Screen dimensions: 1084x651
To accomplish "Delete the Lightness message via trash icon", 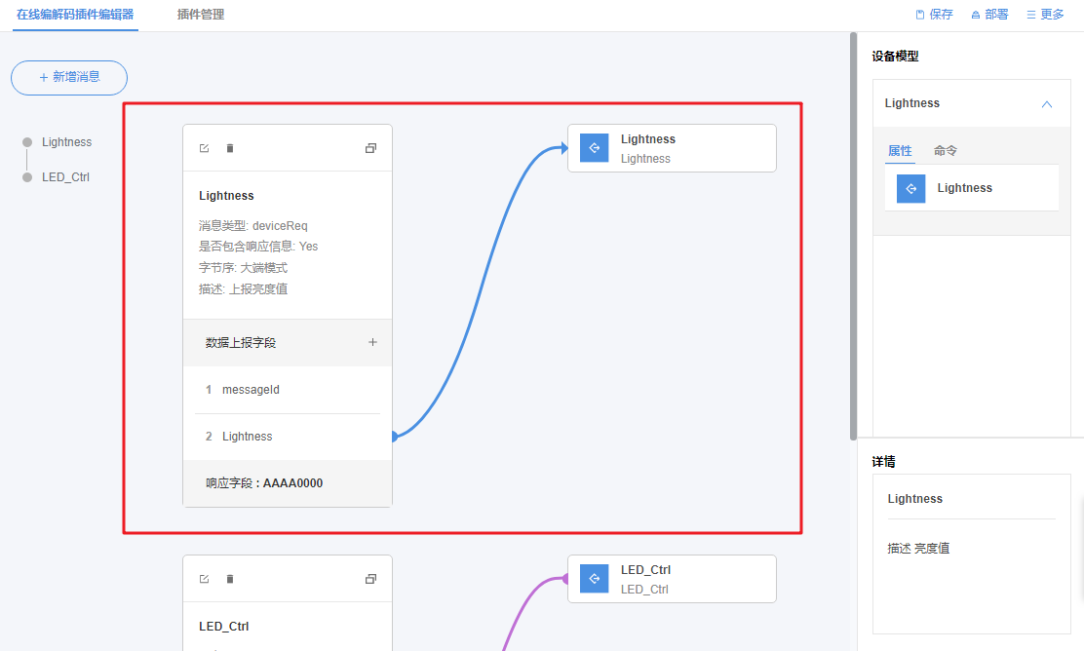I will (230, 148).
